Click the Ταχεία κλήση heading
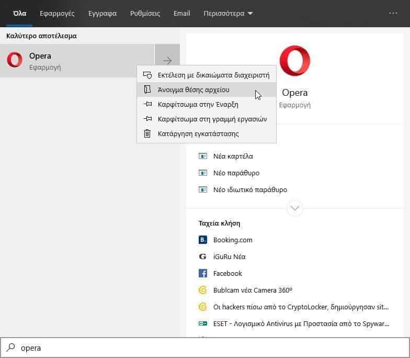This screenshot has width=410, height=358. pos(219,223)
